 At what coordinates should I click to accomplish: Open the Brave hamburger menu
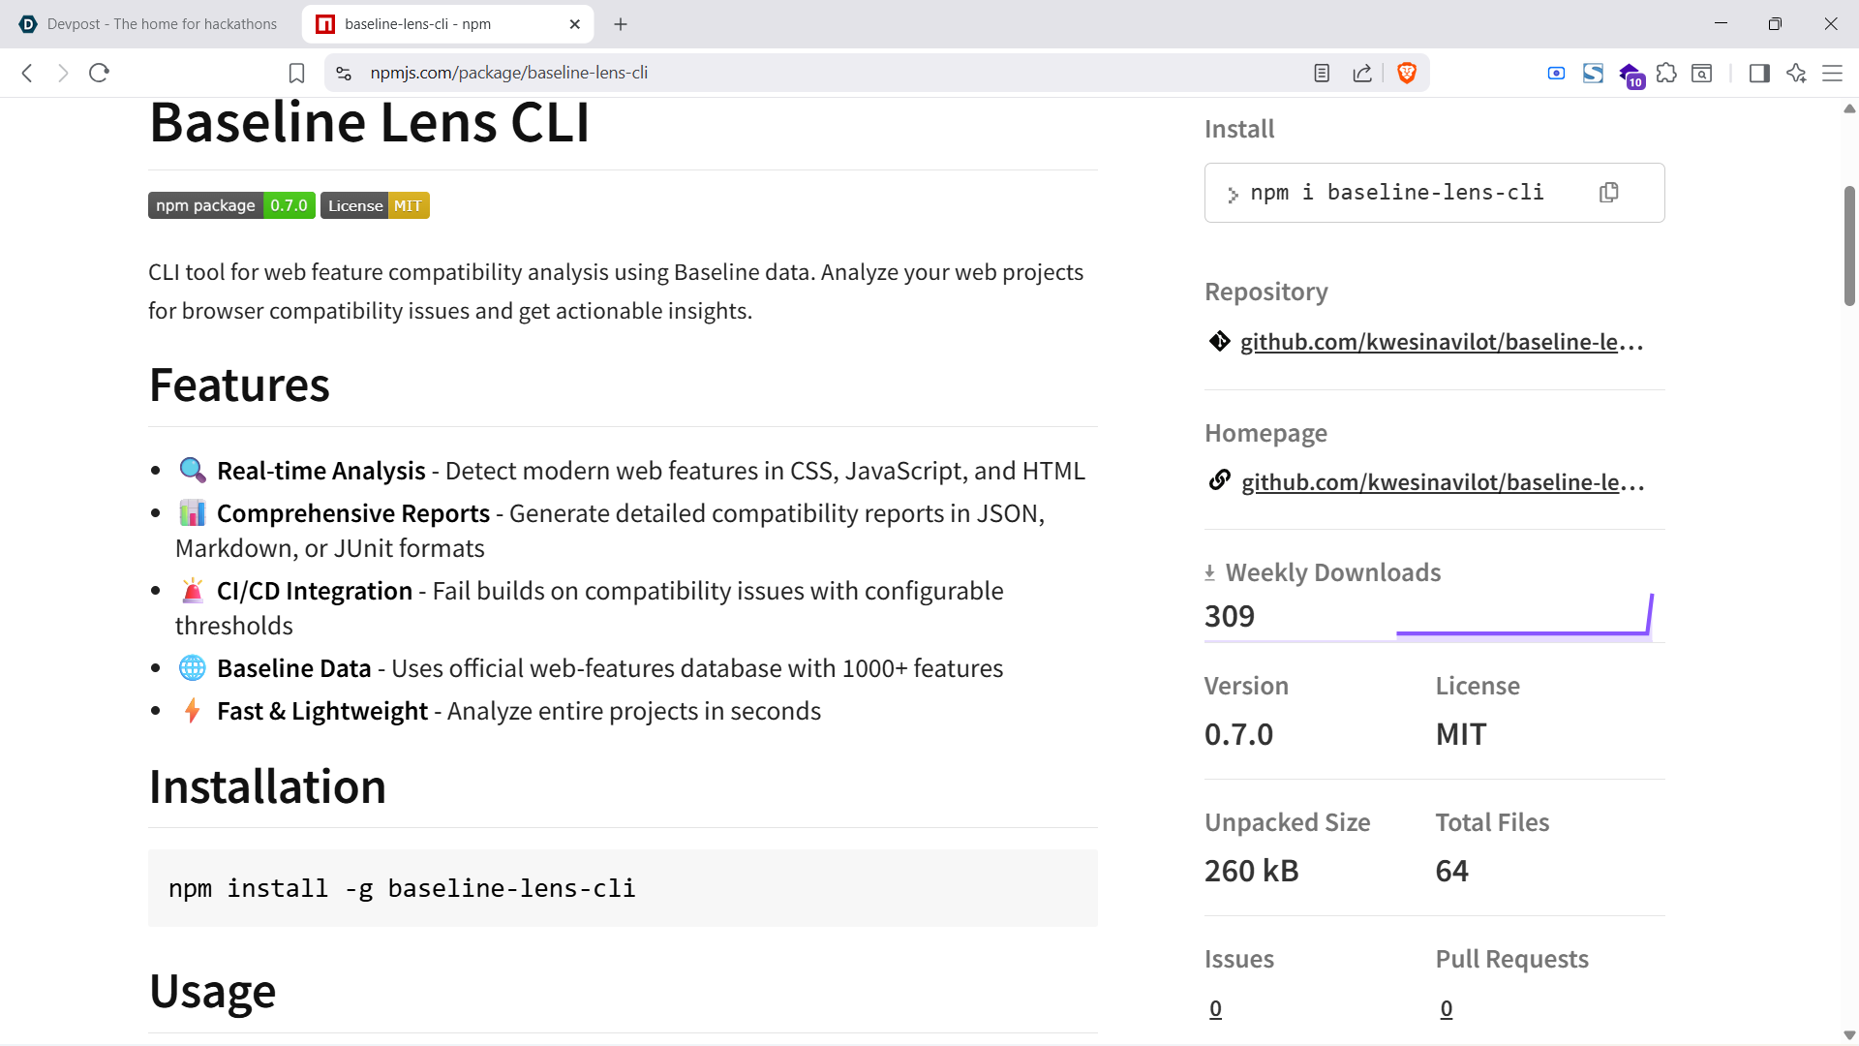tap(1832, 73)
